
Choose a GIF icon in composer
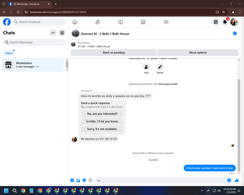(90, 180)
